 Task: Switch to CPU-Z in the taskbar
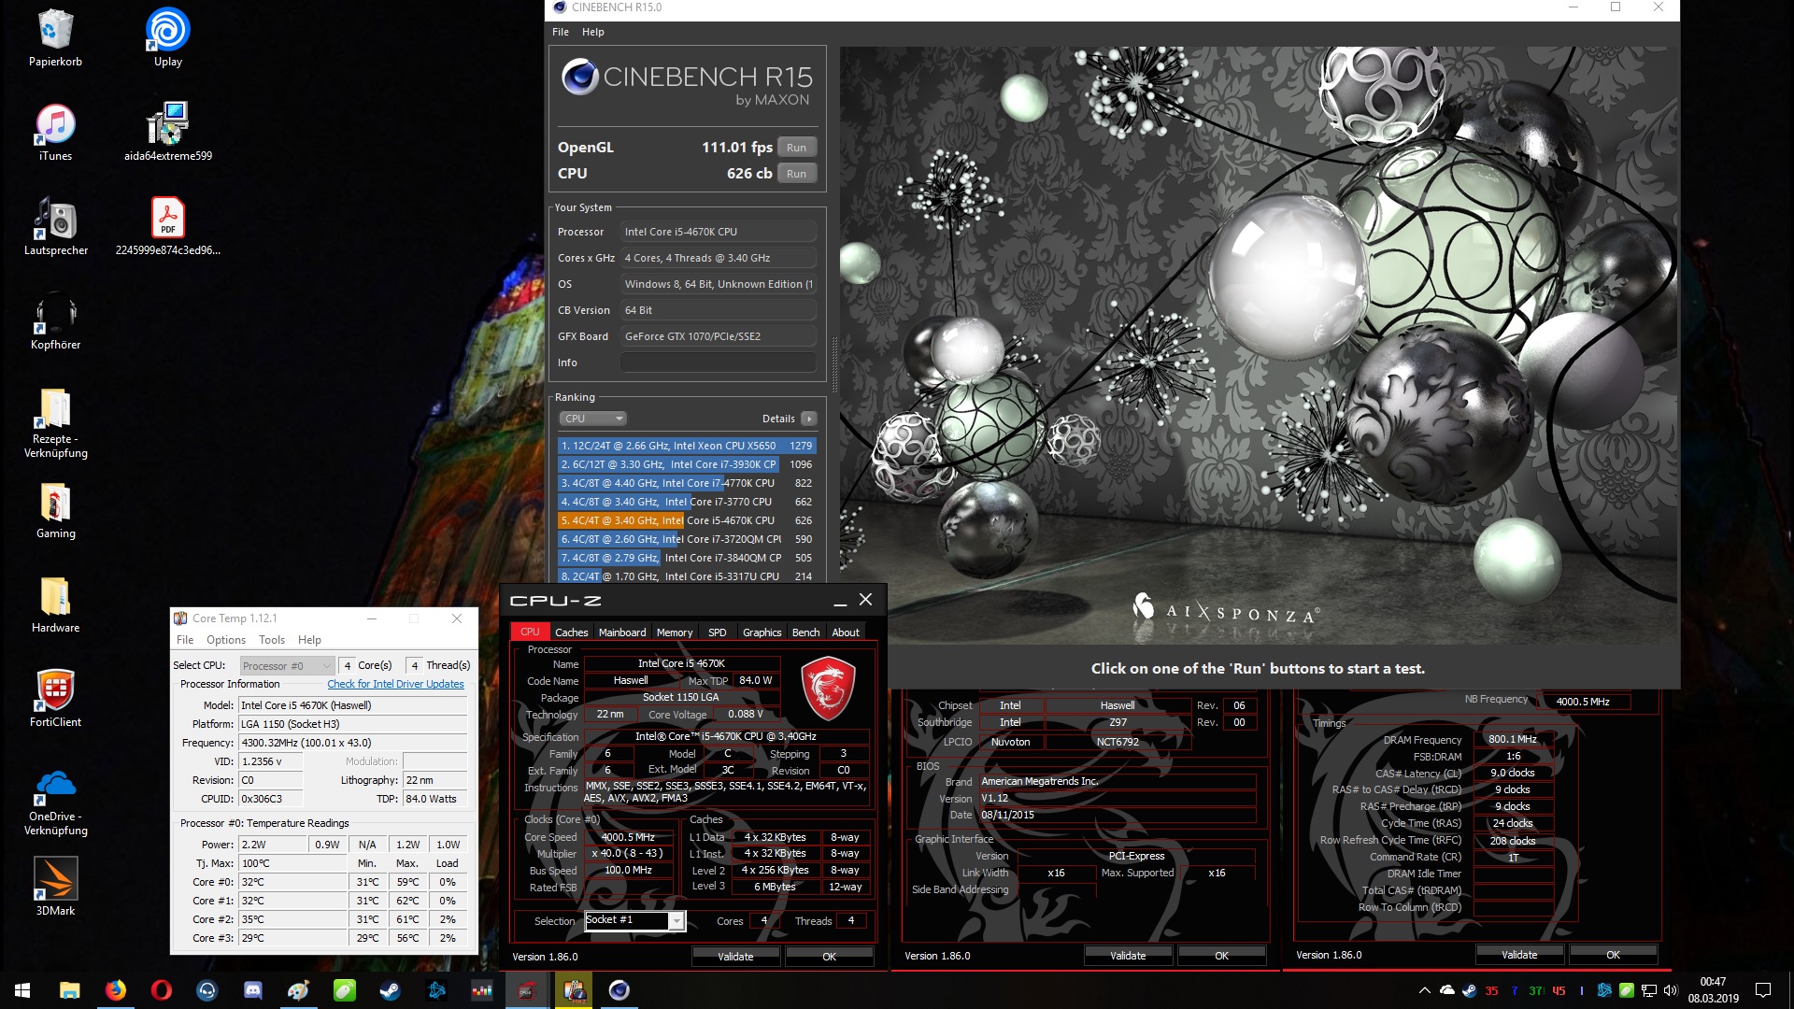tap(527, 990)
